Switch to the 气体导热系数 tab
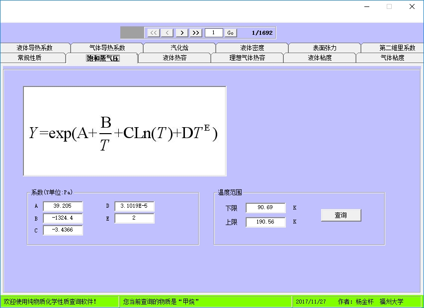Screen dimensions: 424x308 coord(107,48)
